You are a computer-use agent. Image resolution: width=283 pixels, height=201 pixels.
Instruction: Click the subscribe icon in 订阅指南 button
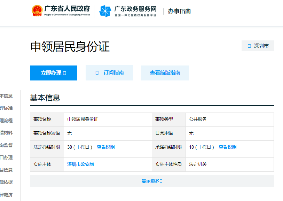(x=96, y=73)
